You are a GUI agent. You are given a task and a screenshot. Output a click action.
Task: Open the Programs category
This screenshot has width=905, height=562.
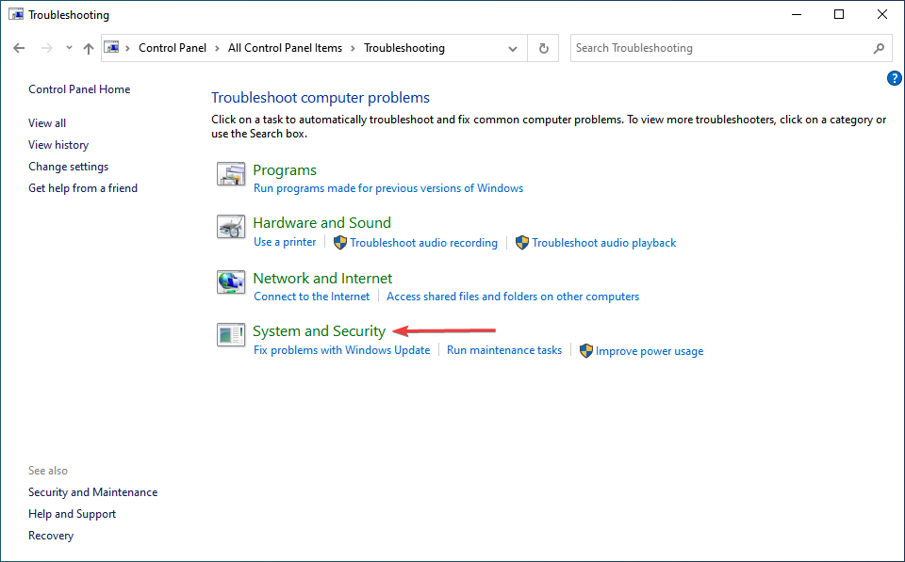(285, 170)
